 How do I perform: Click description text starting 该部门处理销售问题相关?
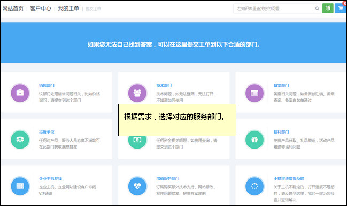(x=70, y=97)
